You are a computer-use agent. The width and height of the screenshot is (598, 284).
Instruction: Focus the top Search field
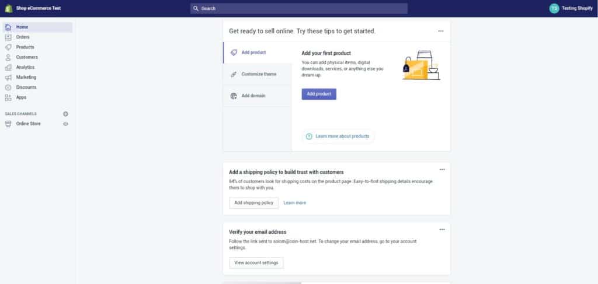(x=298, y=8)
